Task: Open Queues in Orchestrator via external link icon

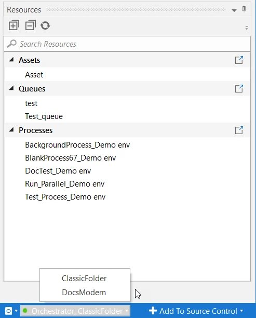Action: pos(239,89)
